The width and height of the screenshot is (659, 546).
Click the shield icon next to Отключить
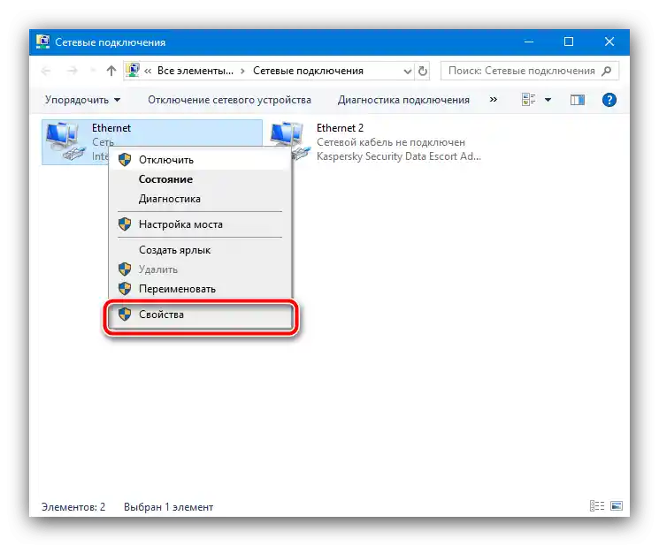125,160
